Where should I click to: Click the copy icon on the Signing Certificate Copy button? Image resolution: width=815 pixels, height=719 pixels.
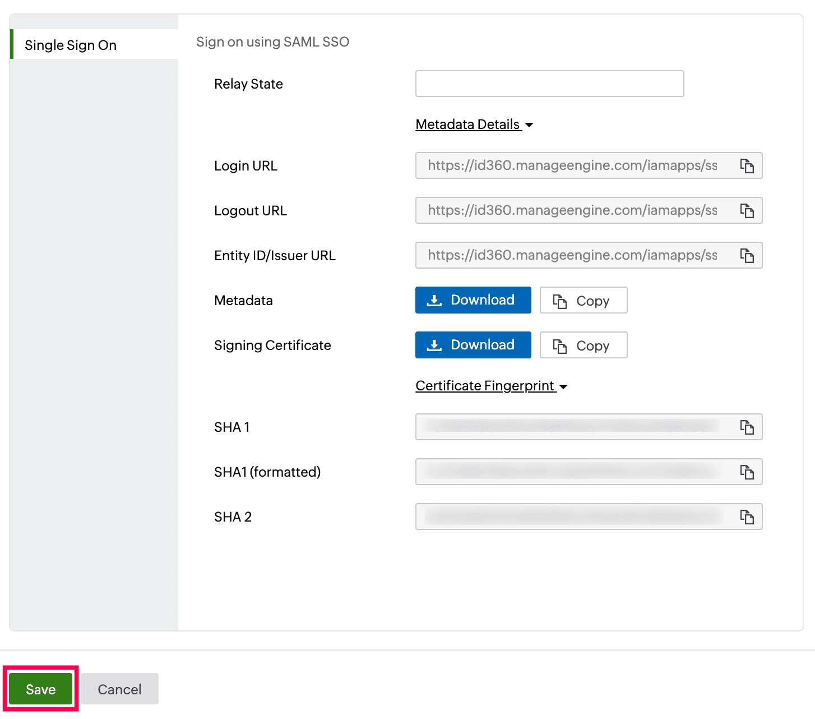pyautogui.click(x=560, y=345)
